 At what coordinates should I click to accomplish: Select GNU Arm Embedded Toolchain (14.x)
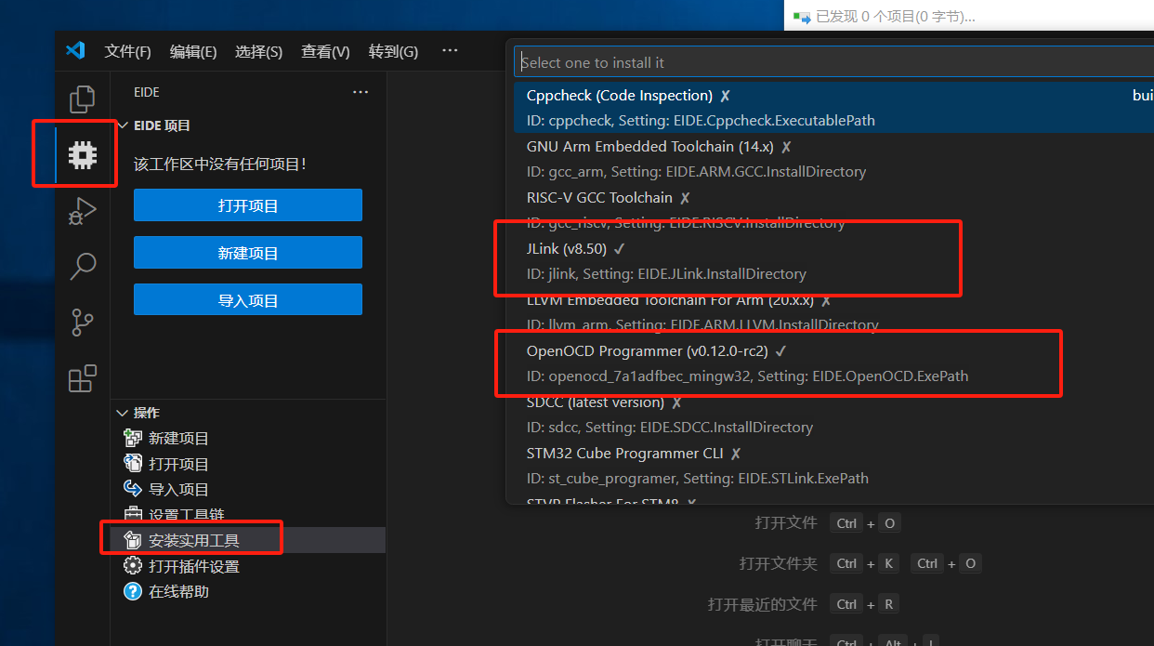[x=833, y=159]
